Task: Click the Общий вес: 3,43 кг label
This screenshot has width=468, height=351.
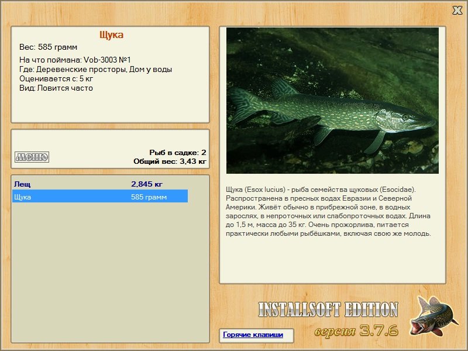Action: (x=170, y=161)
